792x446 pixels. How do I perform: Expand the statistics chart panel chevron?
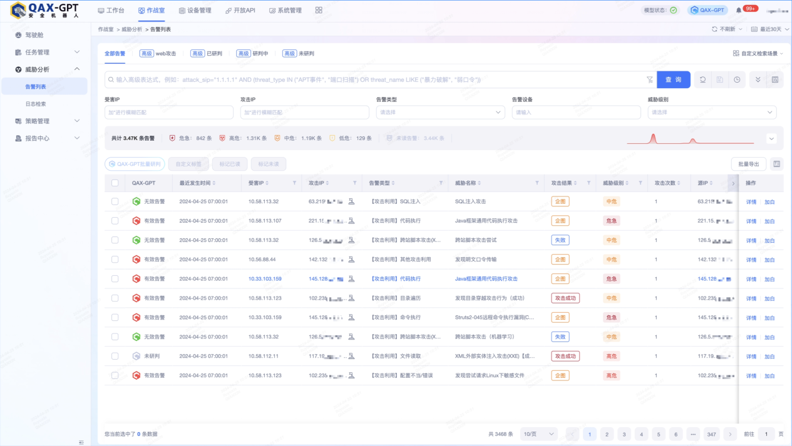point(771,139)
